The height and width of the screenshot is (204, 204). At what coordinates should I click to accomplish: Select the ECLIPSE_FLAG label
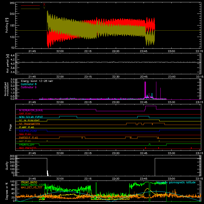28,131
